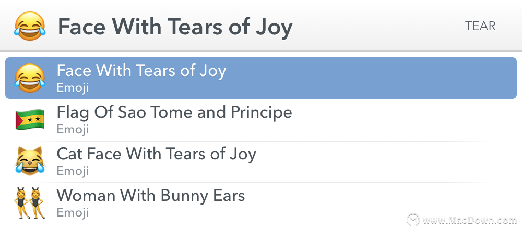Choose Woman With Bunny Ears result
Image resolution: width=522 pixels, height=229 pixels.
261,202
